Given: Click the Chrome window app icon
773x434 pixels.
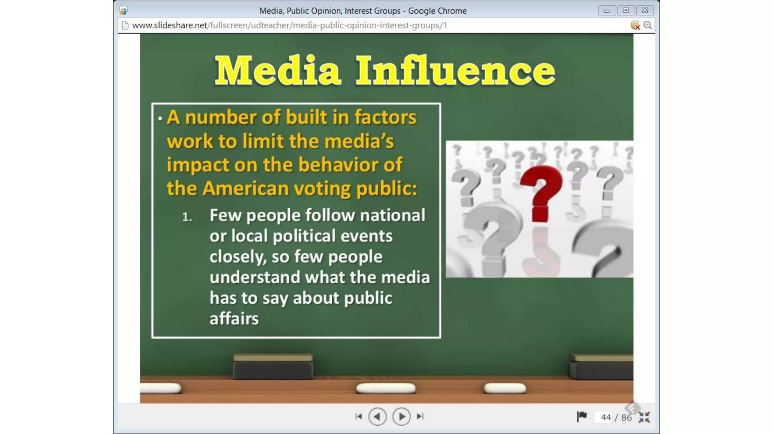Looking at the screenshot, I should 123,11.
